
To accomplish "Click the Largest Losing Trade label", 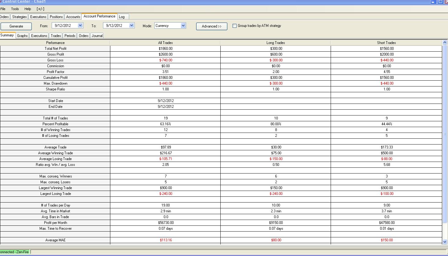I will [55, 194].
